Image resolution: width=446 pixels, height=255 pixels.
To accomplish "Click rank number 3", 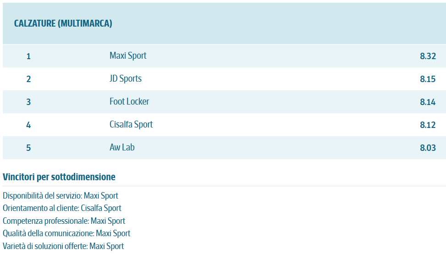I will click(28, 102).
